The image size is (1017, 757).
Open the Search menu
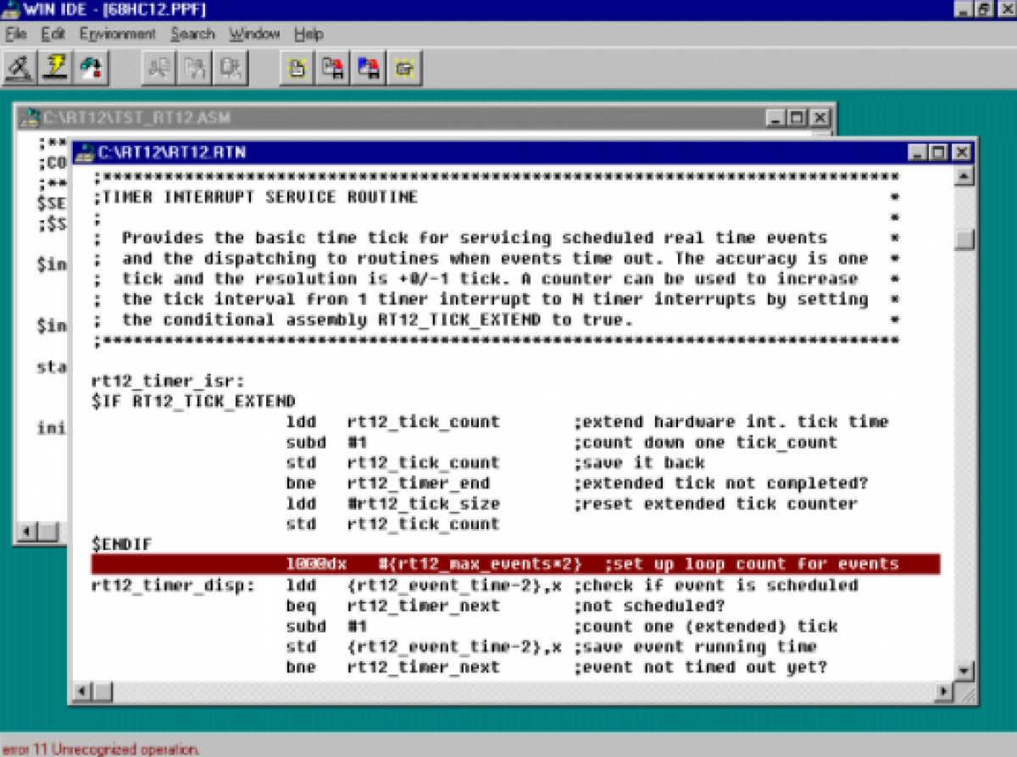point(192,34)
